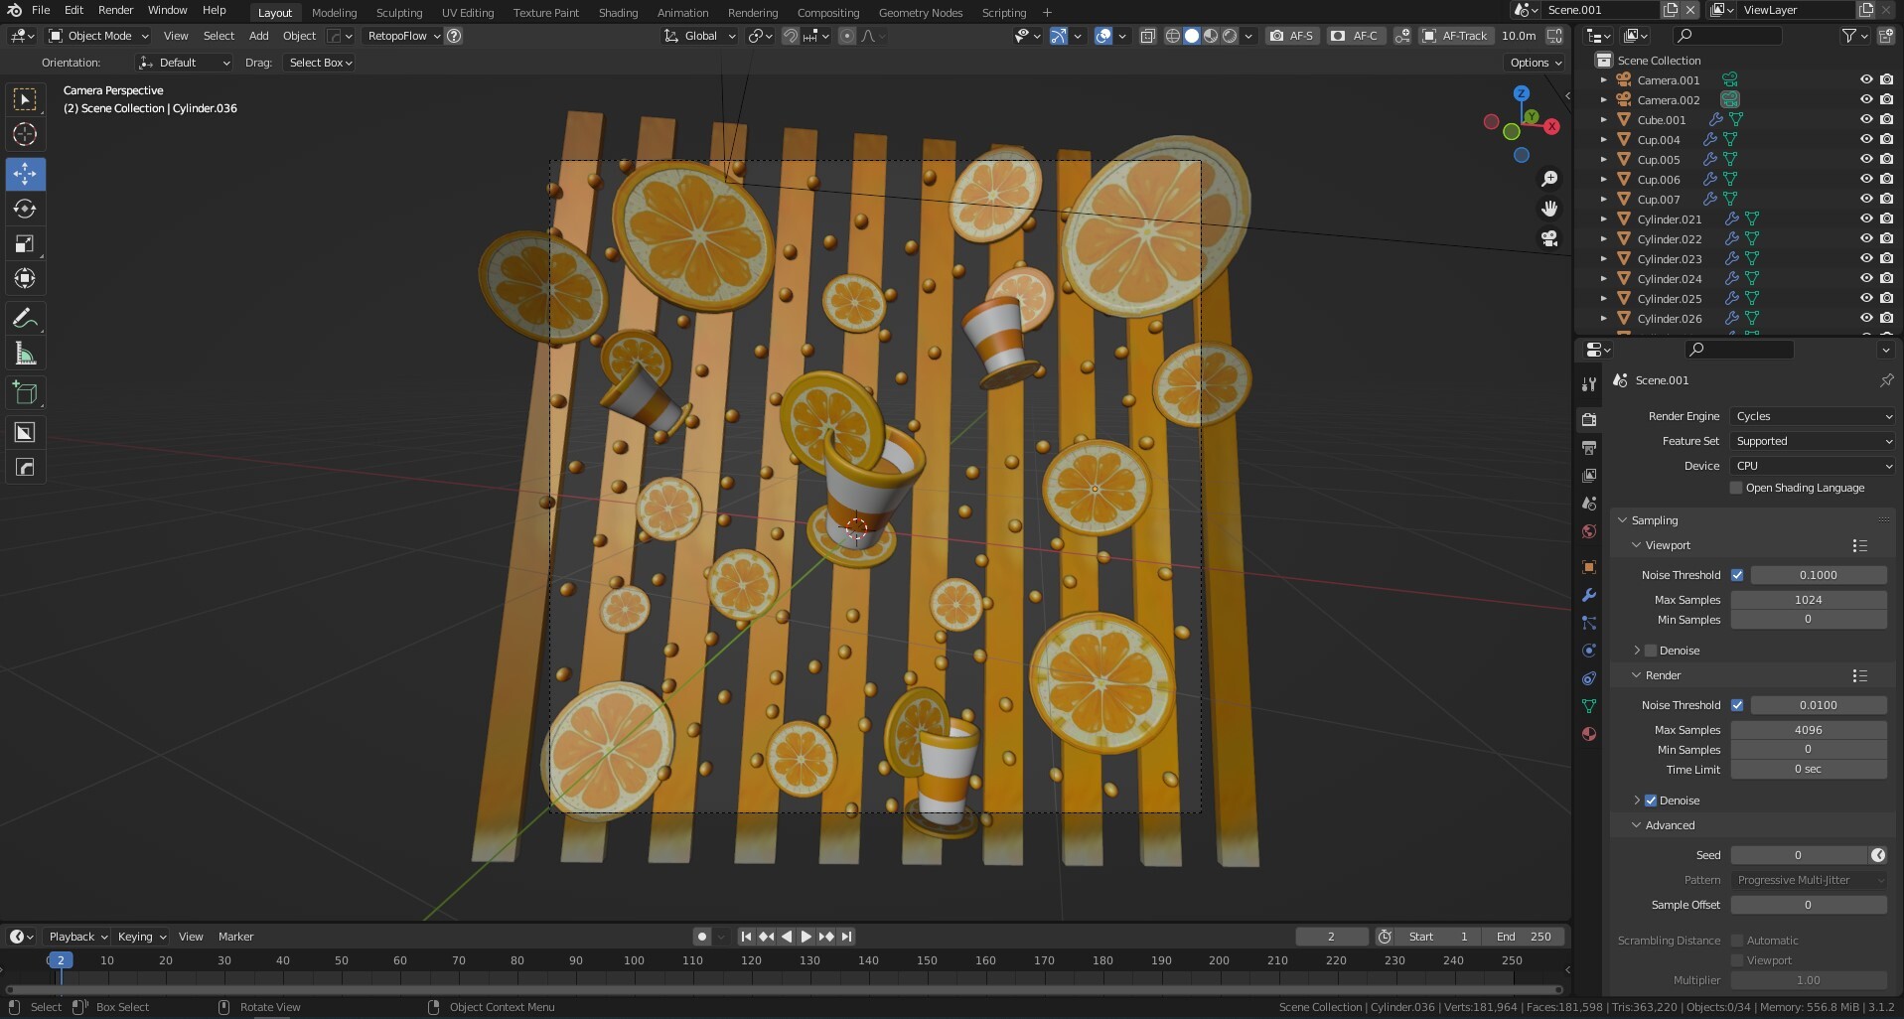
Task: Jump to the last frame in the timeline
Action: 846,936
